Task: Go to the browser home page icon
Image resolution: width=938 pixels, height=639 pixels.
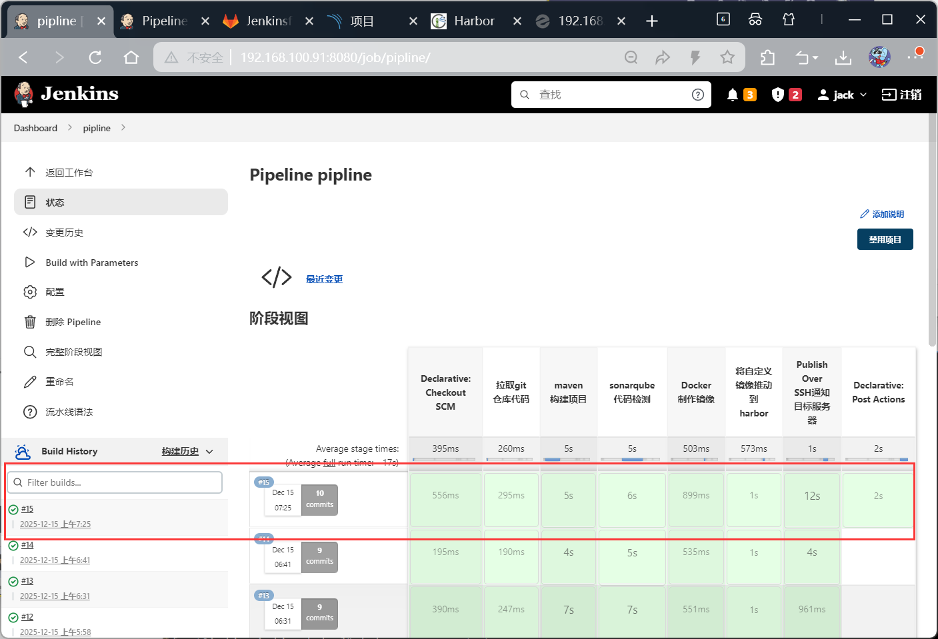Action: coord(131,57)
